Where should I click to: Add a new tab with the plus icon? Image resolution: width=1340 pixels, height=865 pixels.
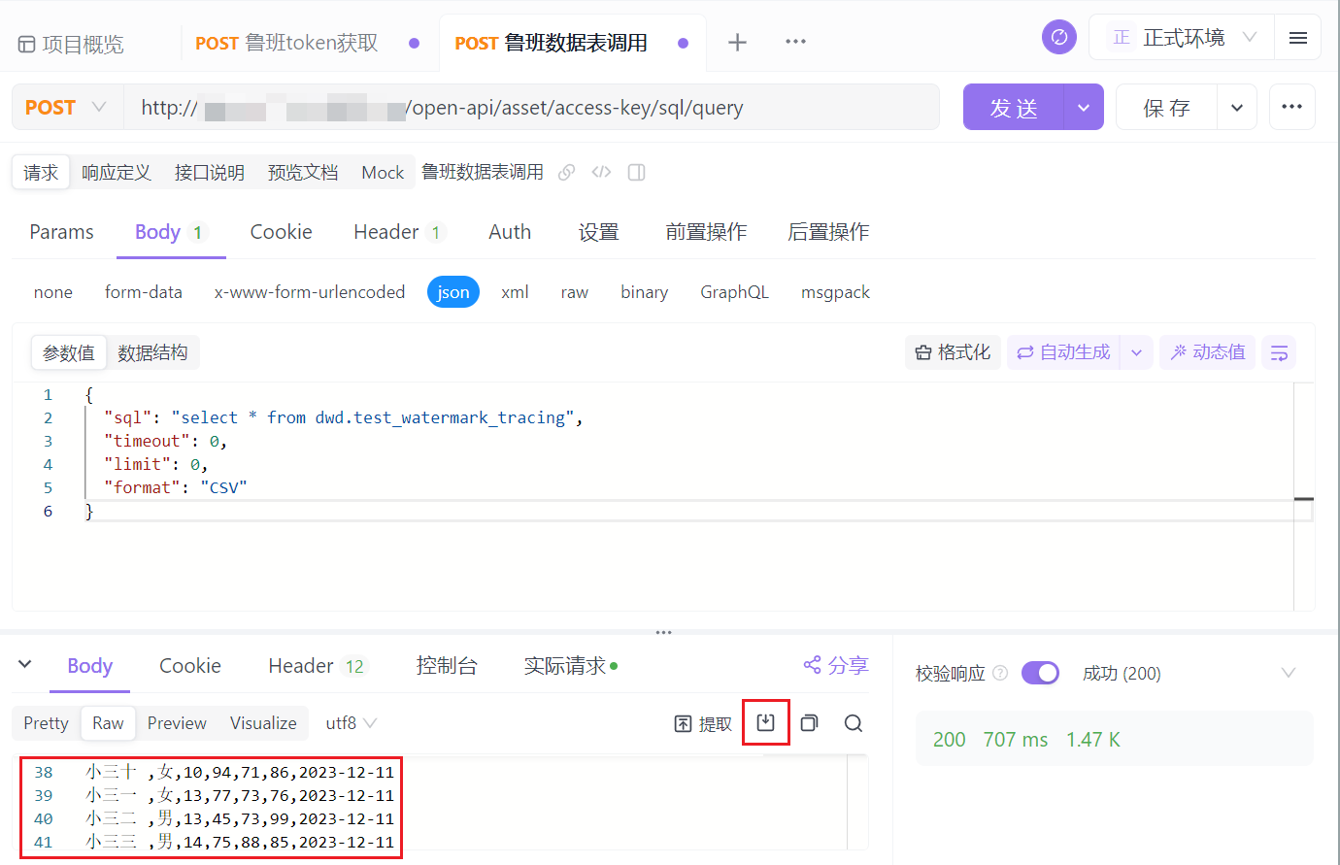pyautogui.click(x=737, y=42)
